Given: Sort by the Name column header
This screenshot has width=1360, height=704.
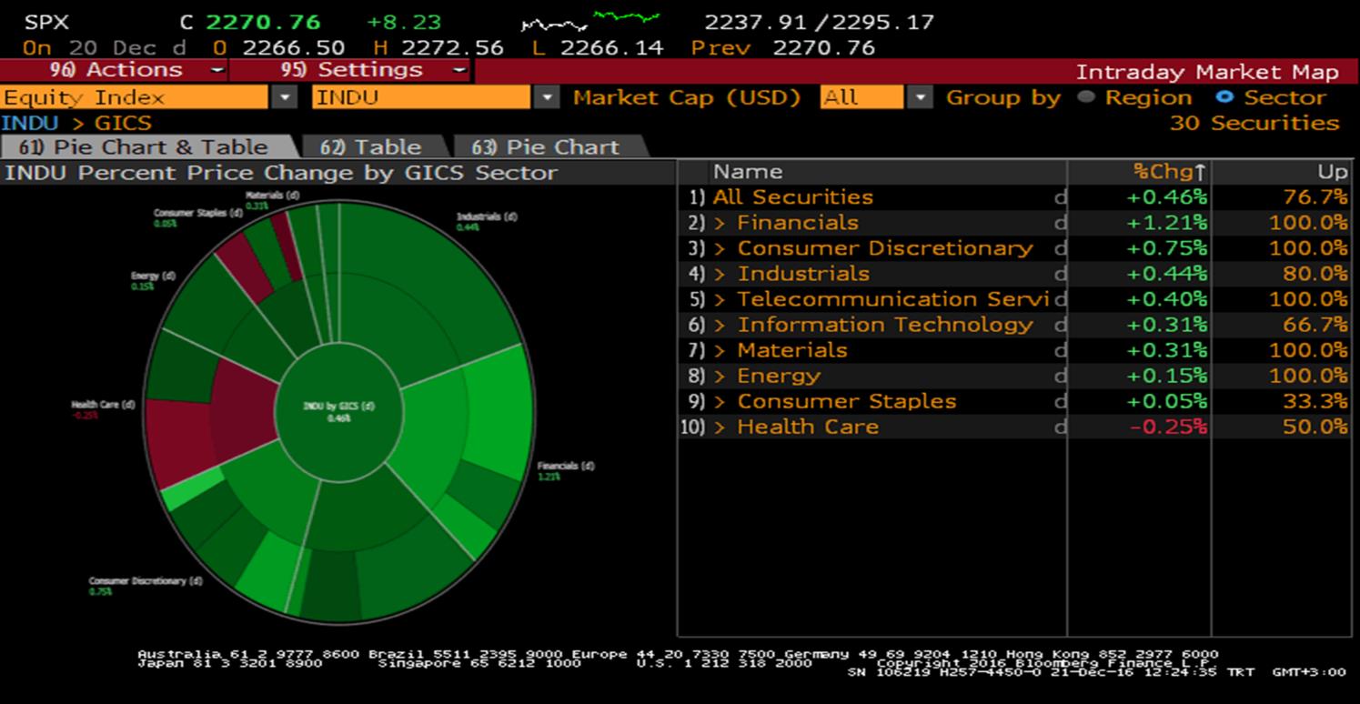Looking at the screenshot, I should coord(748,172).
